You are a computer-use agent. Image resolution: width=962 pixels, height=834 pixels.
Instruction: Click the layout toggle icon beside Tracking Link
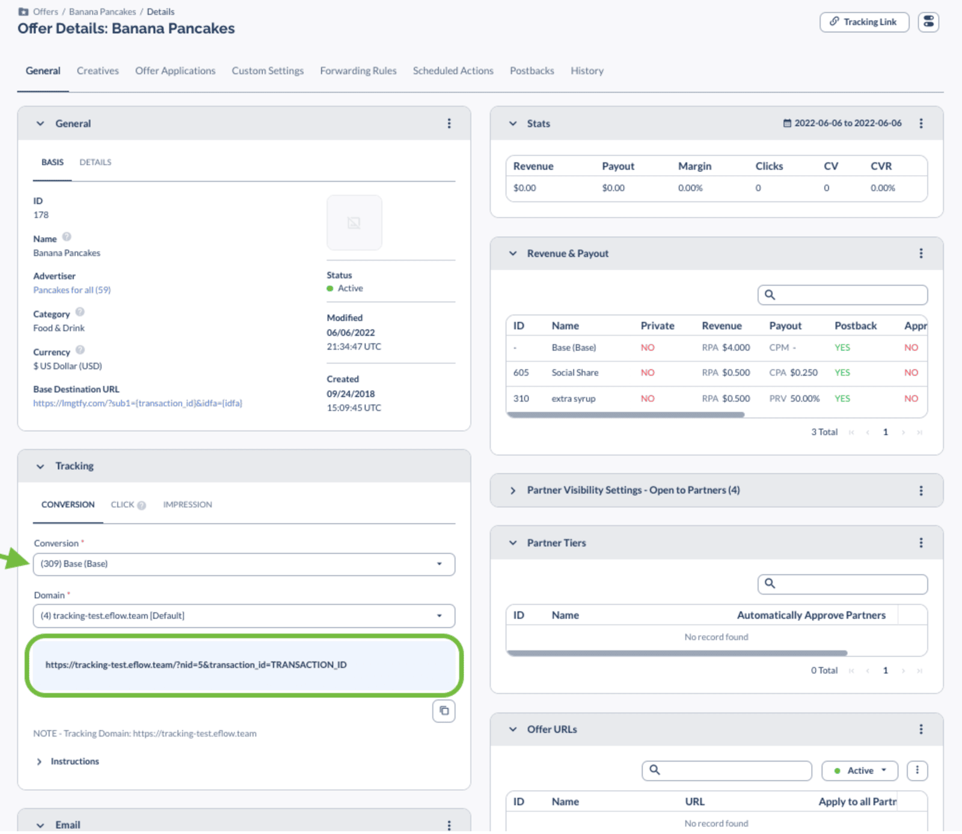(x=928, y=22)
